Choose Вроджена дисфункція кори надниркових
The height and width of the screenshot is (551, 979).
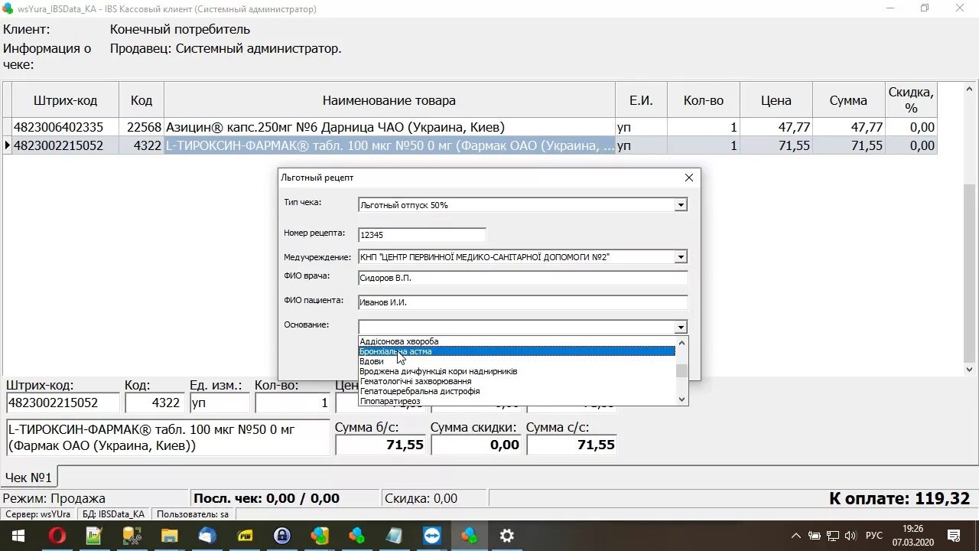517,371
